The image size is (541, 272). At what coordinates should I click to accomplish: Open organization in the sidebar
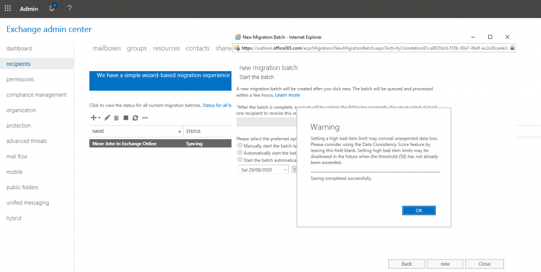click(21, 110)
